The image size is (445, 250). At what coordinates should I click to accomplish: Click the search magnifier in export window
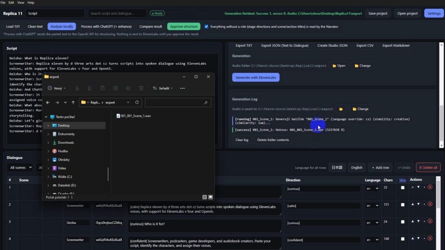pos(206,102)
